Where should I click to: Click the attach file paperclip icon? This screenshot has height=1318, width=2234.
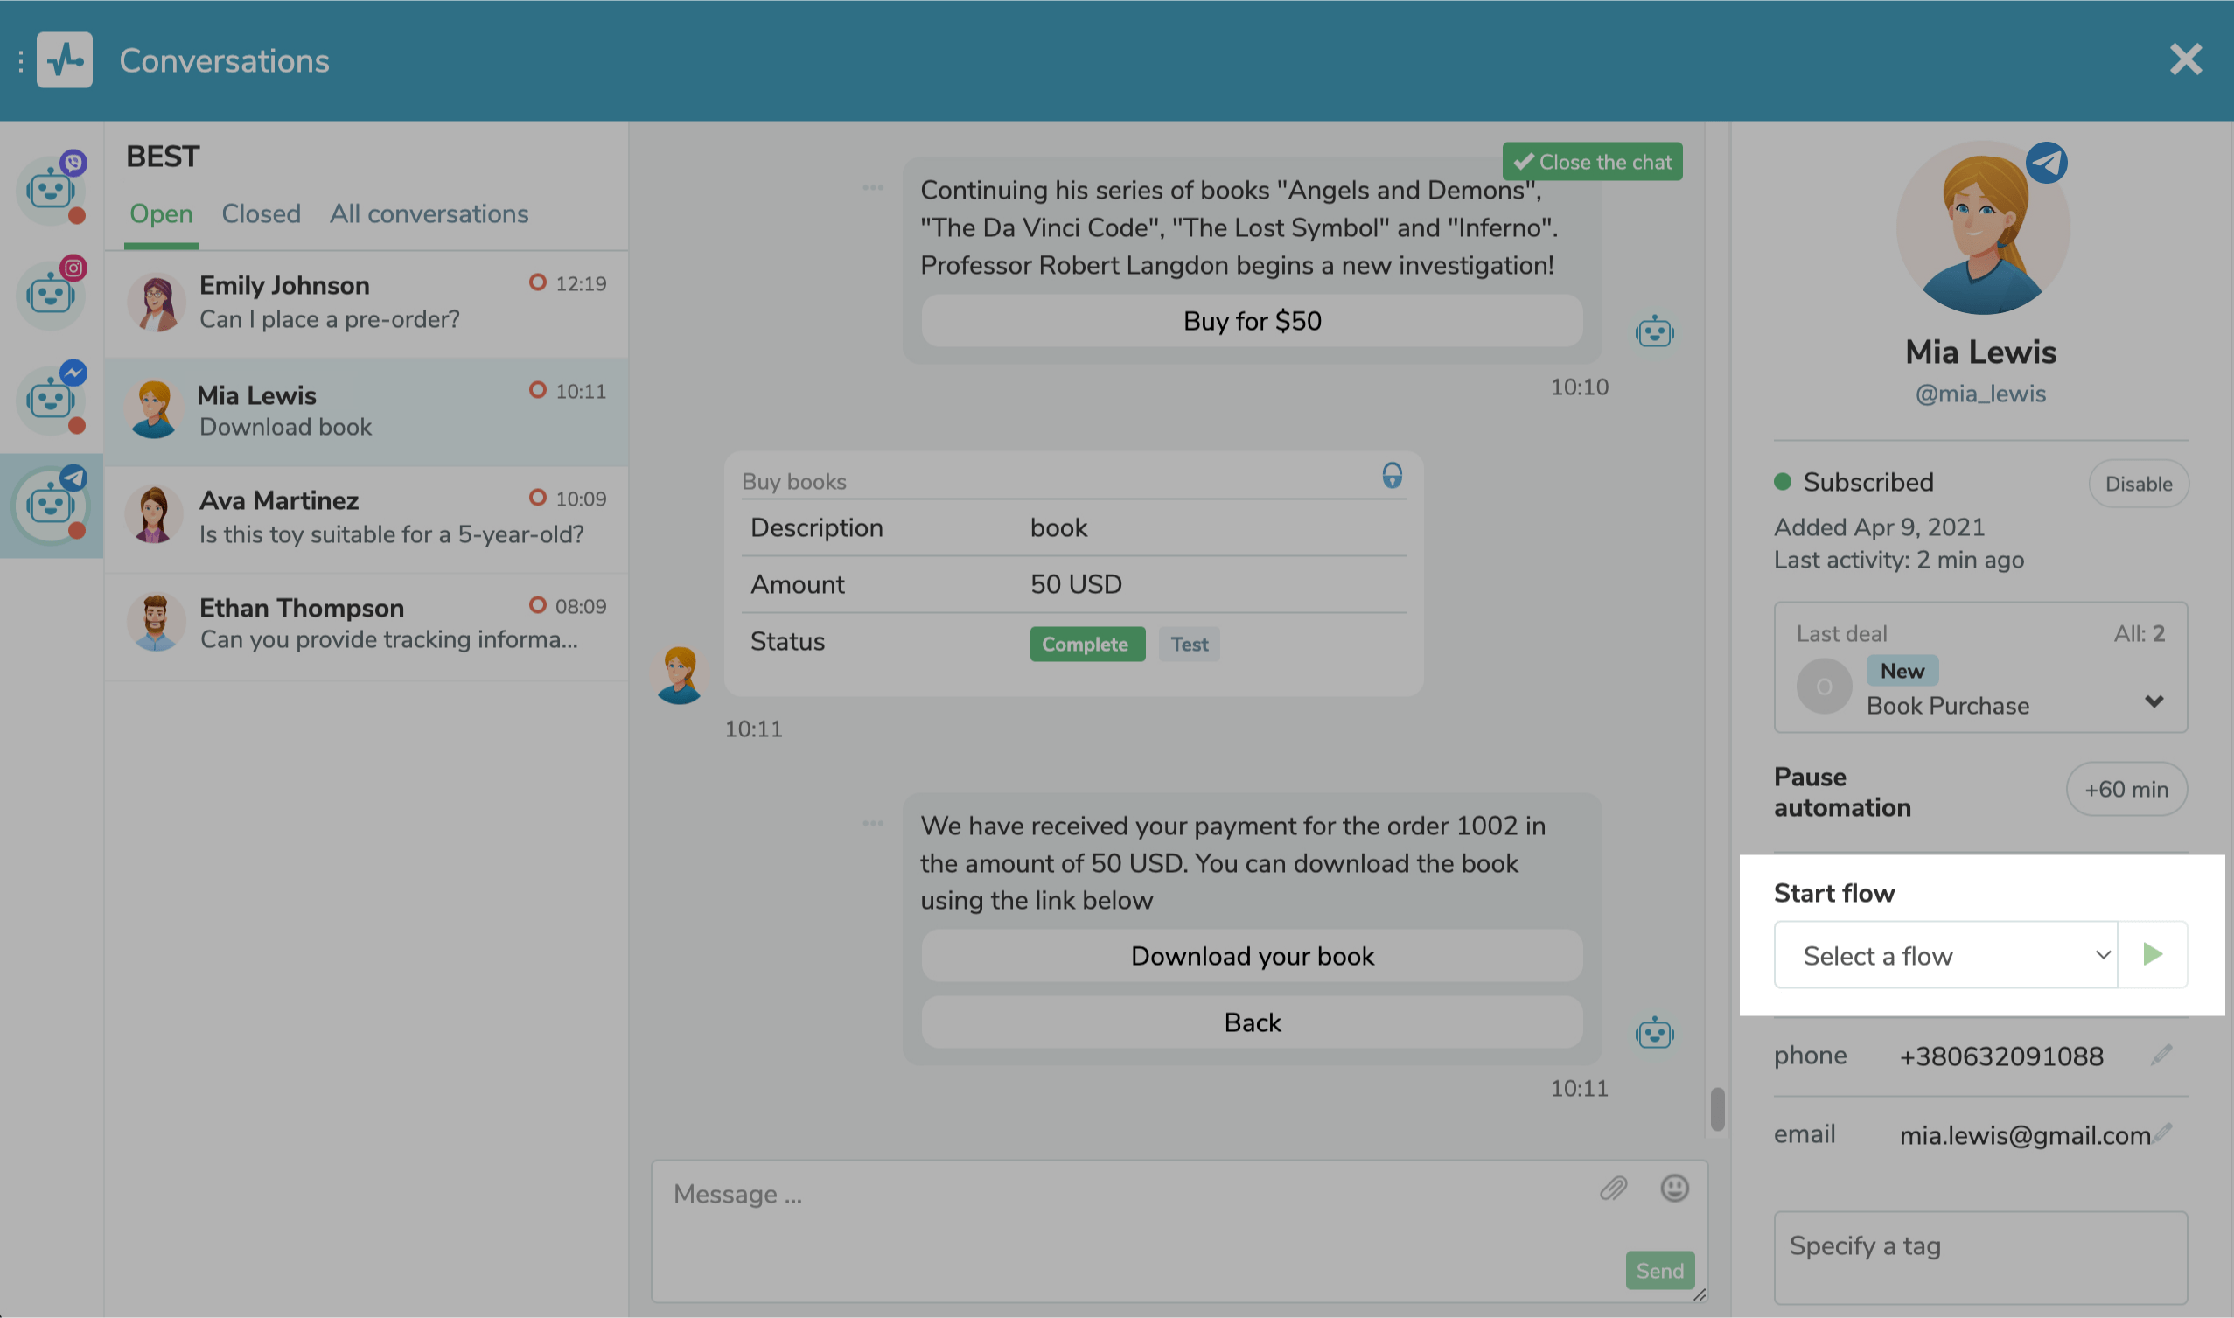[1613, 1189]
